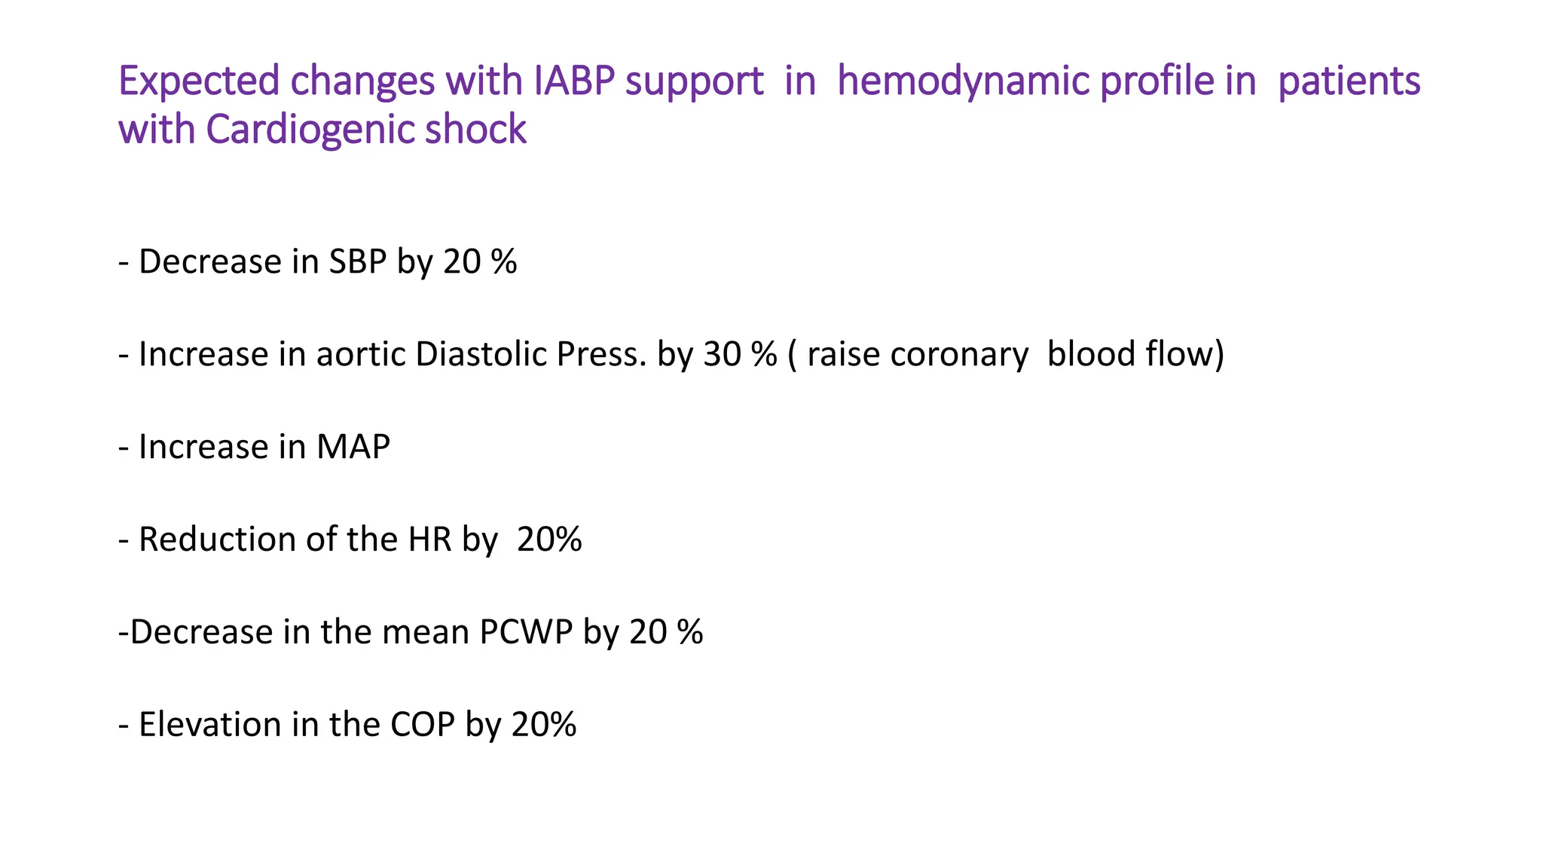Select 'Elevation in the COP by 20%' line
This screenshot has width=1543, height=868.
(347, 725)
